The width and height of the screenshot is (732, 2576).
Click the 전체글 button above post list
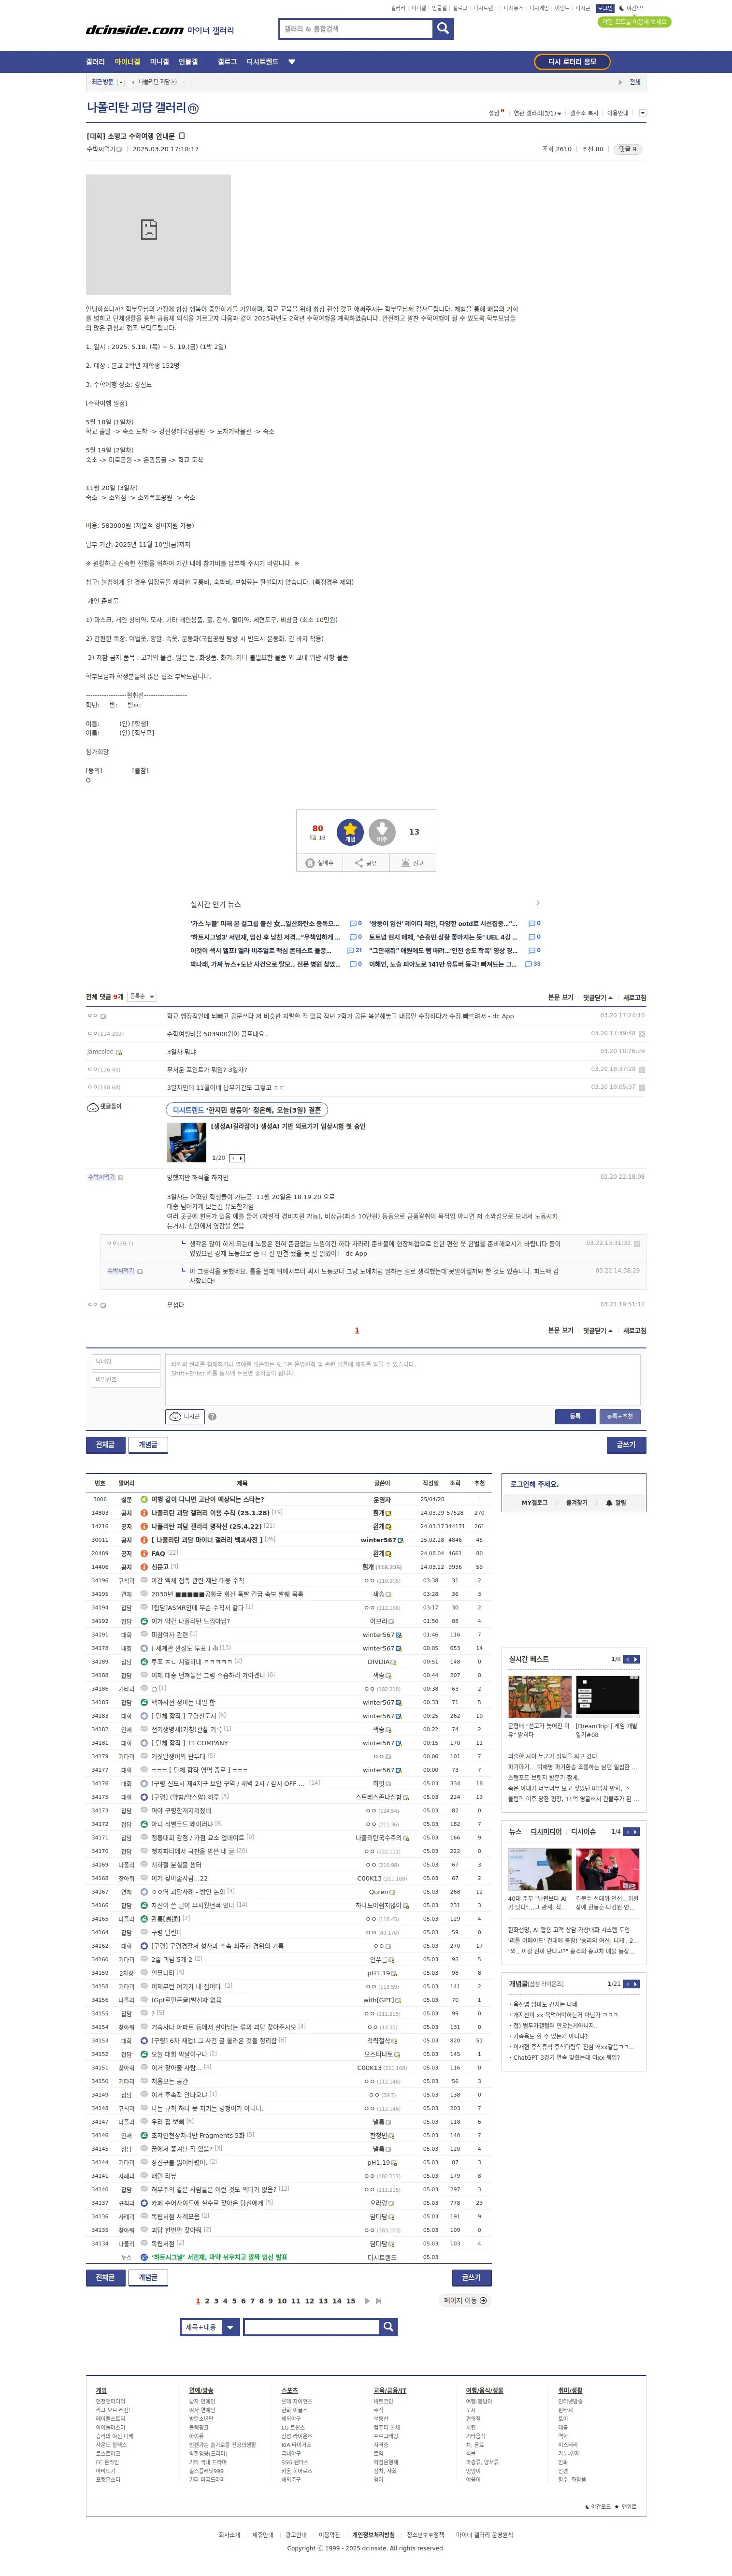point(105,1445)
